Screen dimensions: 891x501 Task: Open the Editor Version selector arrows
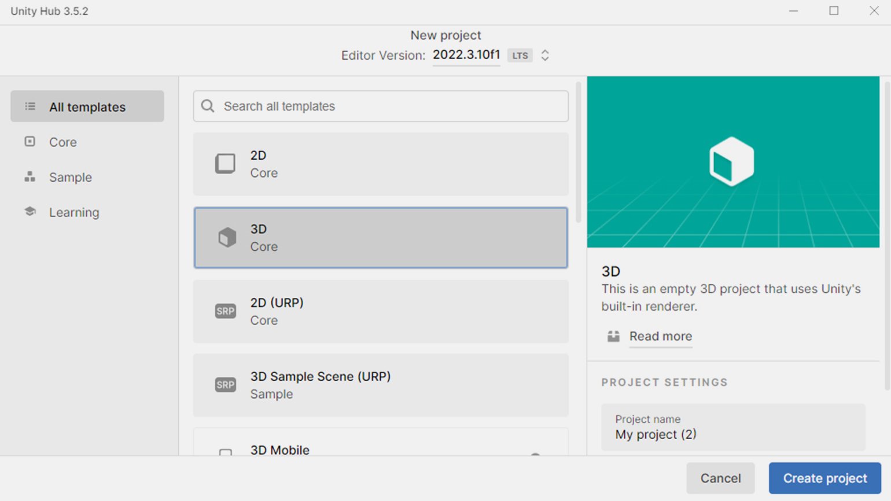pyautogui.click(x=544, y=56)
